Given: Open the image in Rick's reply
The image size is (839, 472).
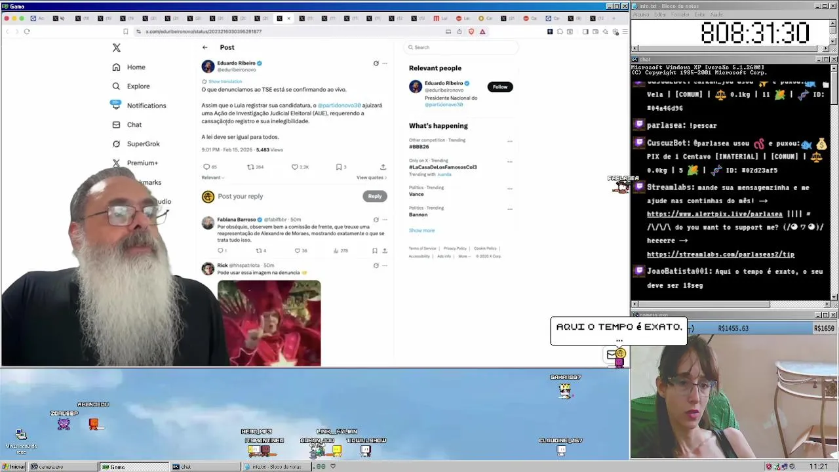Looking at the screenshot, I should coord(269,323).
